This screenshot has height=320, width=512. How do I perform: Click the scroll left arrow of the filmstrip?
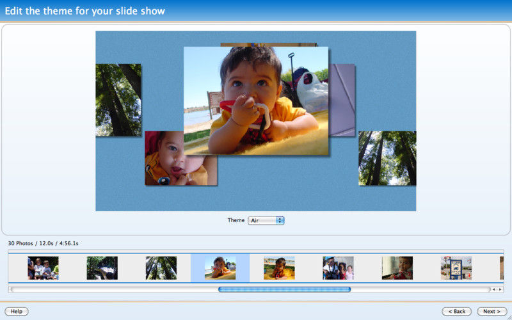coord(493,289)
